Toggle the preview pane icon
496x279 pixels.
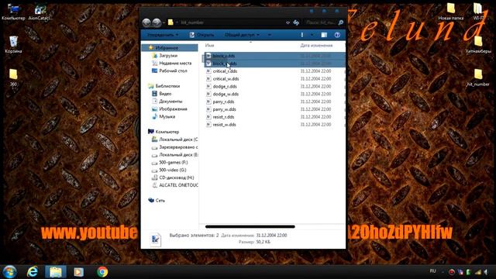(x=324, y=35)
